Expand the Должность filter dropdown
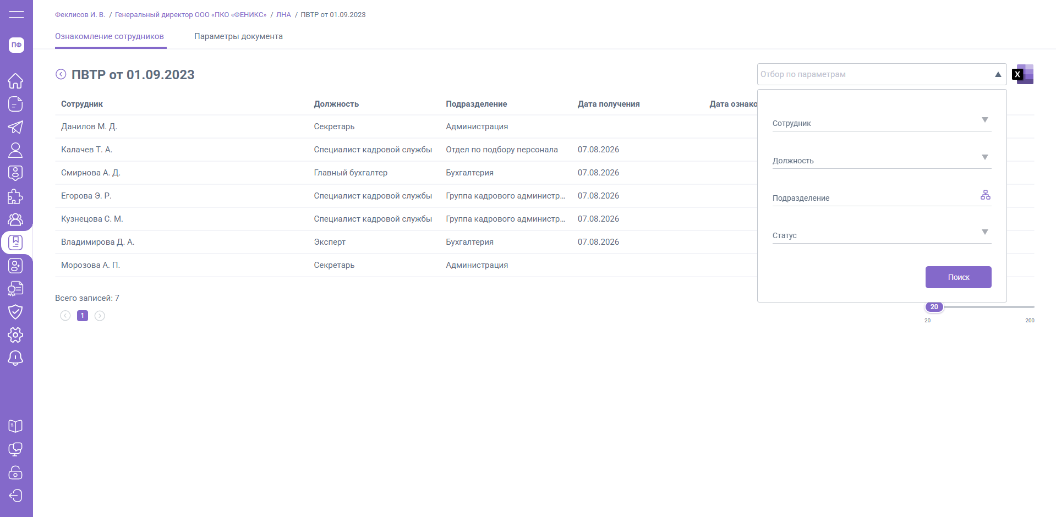Screen dimensions: 1056x517 (x=984, y=157)
